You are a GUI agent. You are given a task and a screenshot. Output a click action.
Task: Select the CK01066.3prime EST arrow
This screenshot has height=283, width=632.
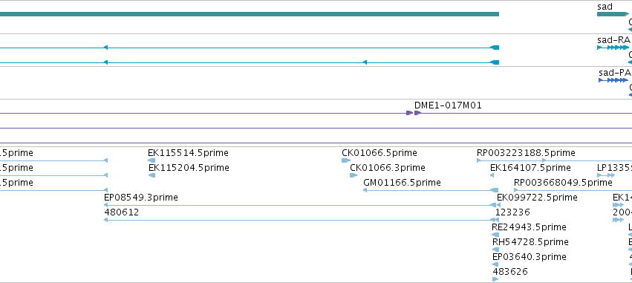[354, 175]
